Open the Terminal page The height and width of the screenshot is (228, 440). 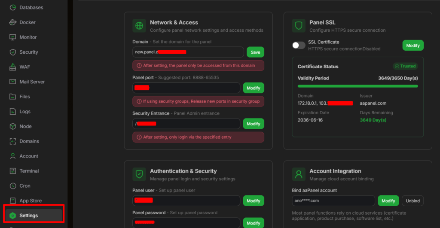click(x=29, y=171)
